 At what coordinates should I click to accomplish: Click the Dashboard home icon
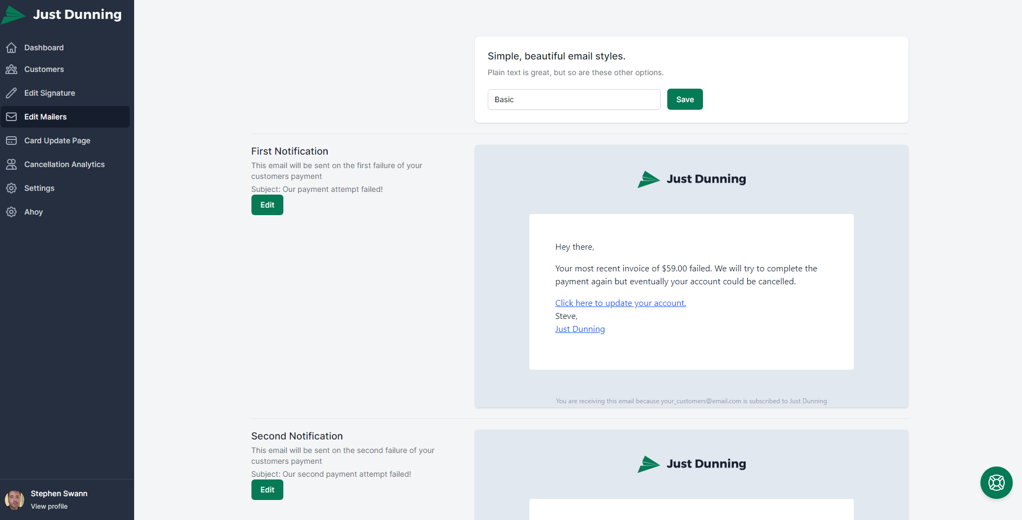[x=11, y=48]
